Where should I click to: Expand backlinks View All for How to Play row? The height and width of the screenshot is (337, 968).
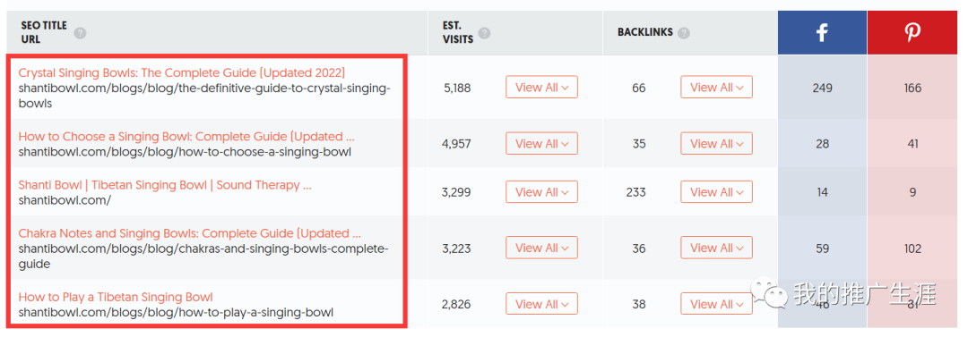point(717,304)
